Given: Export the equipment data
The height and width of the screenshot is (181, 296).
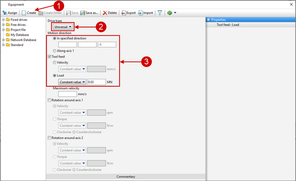Looking at the screenshot, I should pyautogui.click(x=129, y=13).
